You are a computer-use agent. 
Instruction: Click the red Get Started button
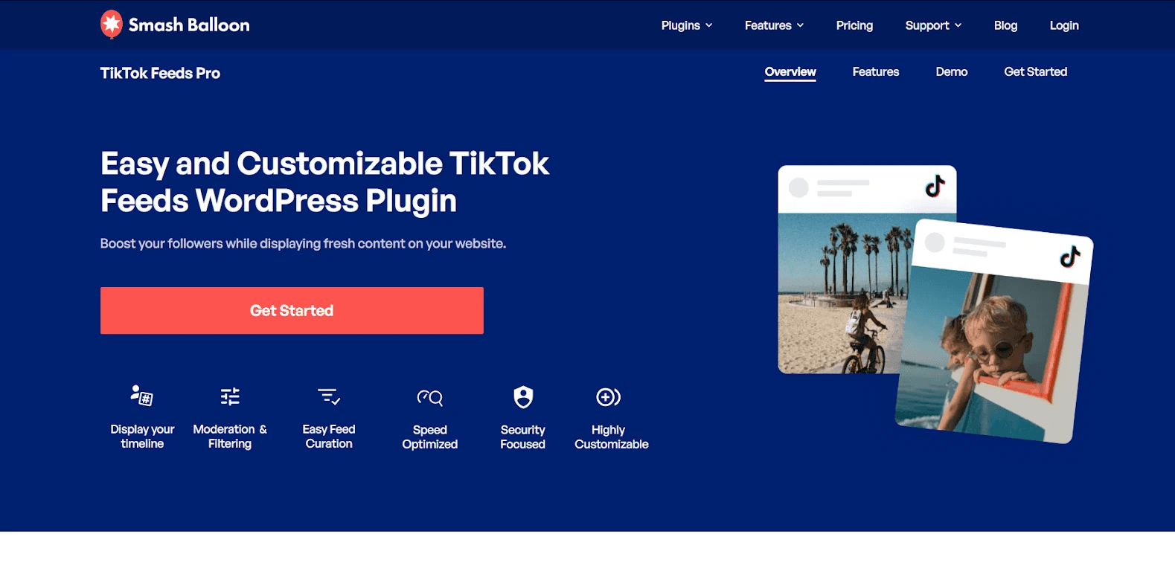(292, 310)
